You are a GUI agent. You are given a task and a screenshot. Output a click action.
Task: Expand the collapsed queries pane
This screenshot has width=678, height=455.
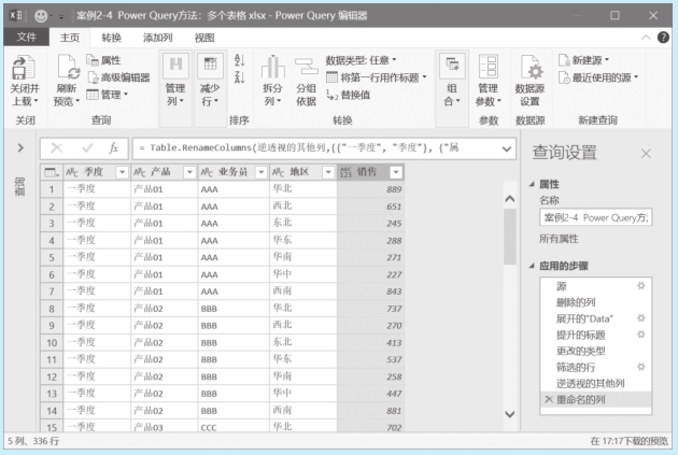tap(20, 148)
